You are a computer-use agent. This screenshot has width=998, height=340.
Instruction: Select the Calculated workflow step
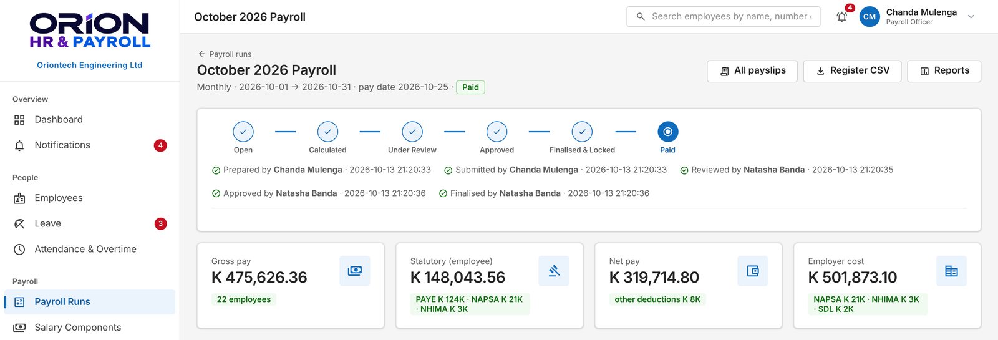pyautogui.click(x=327, y=132)
